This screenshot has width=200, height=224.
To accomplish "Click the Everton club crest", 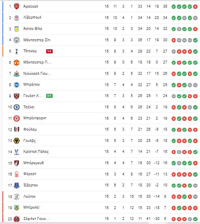I will (x=17, y=186).
